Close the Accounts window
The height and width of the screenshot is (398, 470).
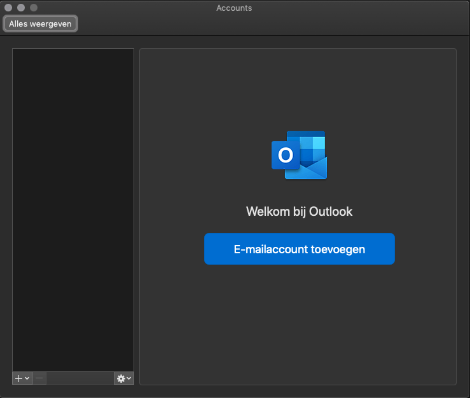[x=8, y=8]
